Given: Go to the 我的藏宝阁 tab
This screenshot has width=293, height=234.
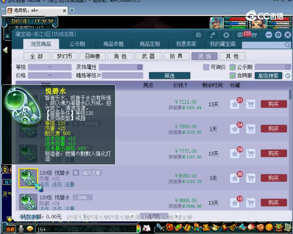Looking at the screenshot, I should 222,44.
